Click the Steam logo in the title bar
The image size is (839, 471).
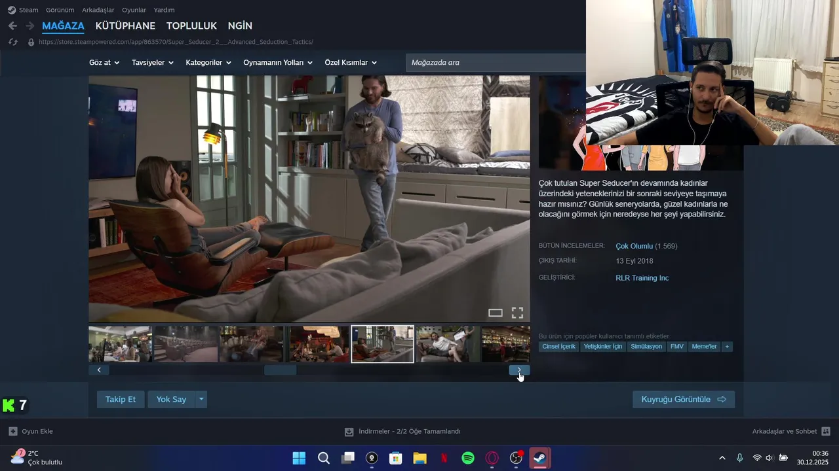(12, 10)
